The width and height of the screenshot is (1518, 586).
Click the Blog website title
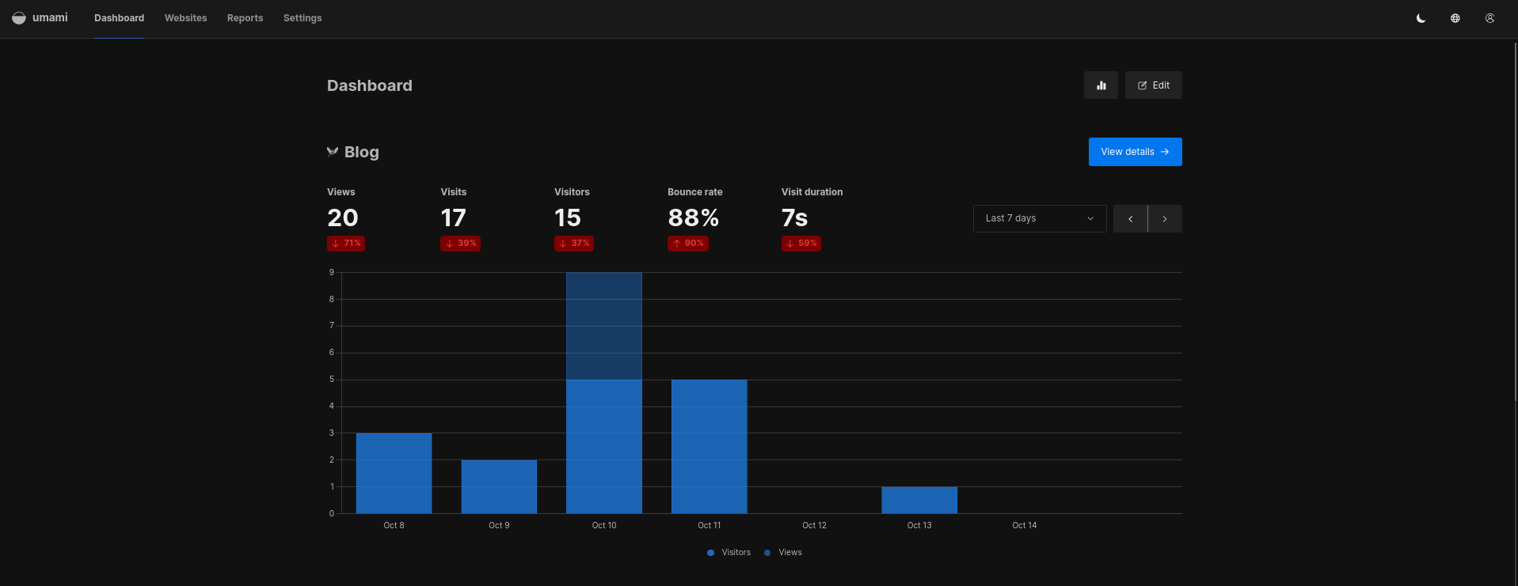(361, 152)
